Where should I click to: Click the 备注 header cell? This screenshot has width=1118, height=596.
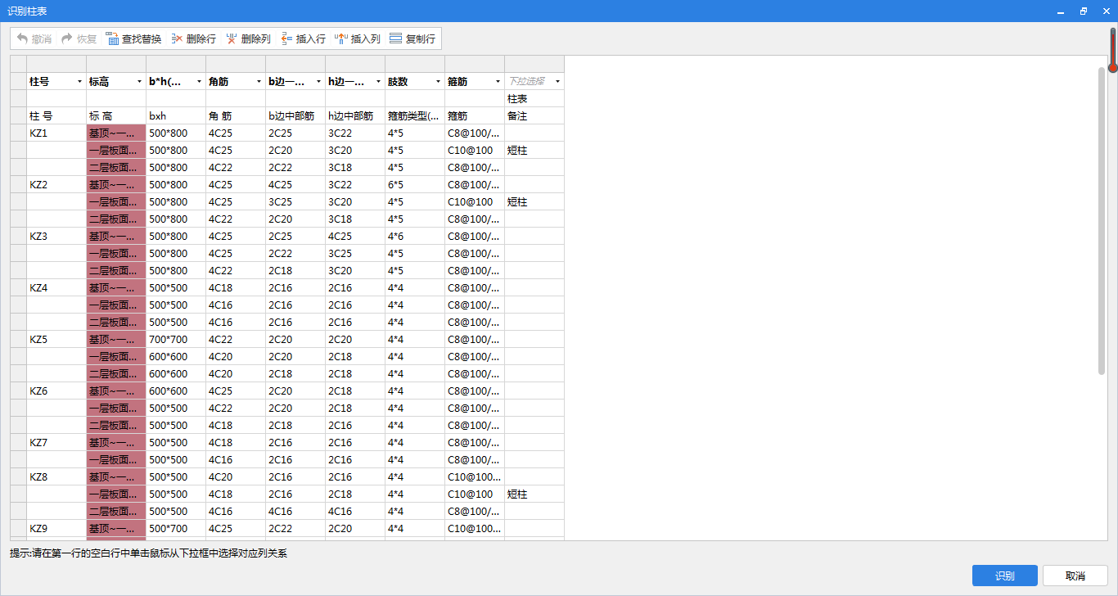[x=534, y=115]
